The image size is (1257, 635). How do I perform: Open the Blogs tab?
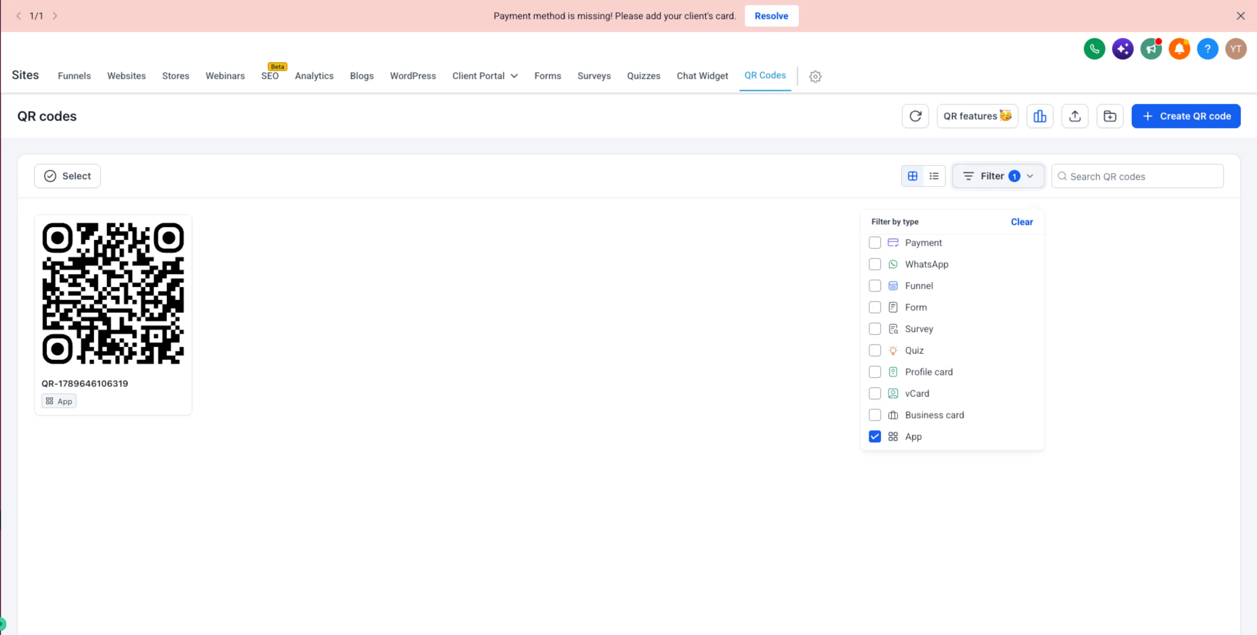[362, 76]
